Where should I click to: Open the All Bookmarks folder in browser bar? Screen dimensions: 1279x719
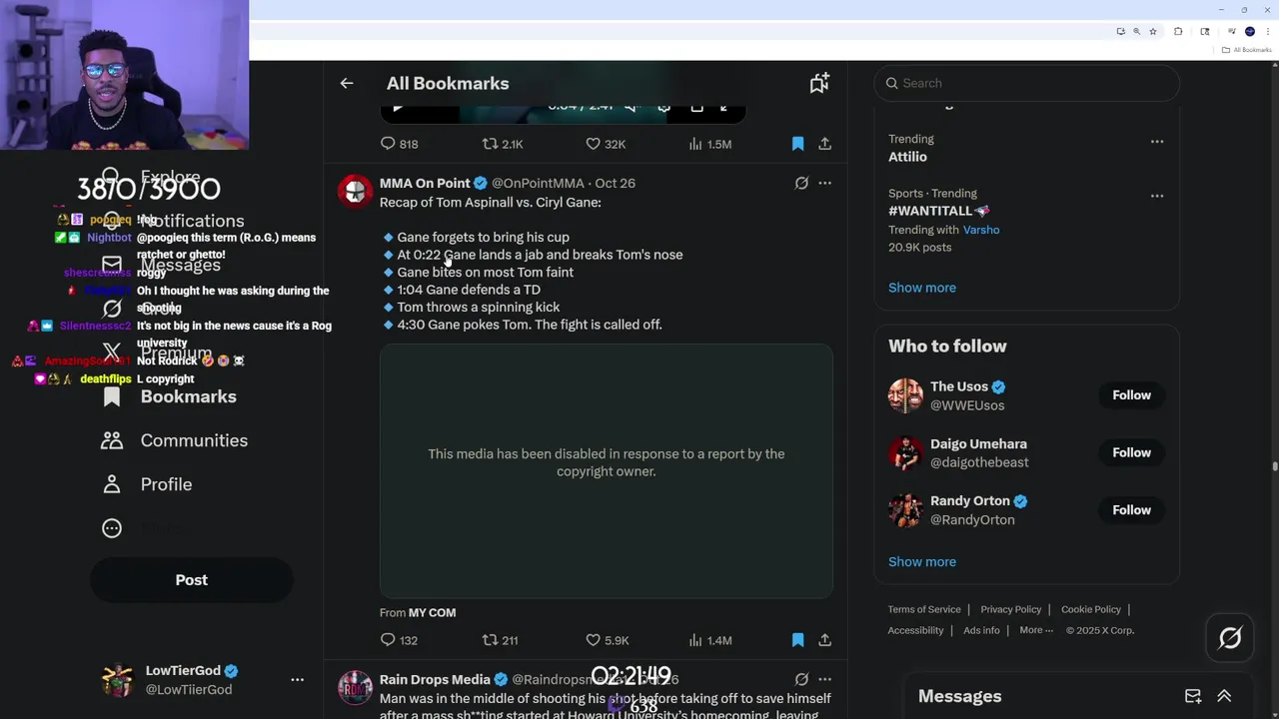click(x=1246, y=50)
